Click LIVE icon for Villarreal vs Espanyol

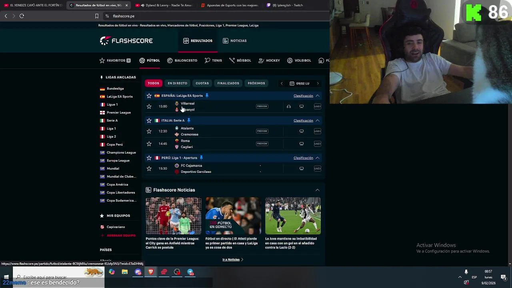click(x=317, y=106)
